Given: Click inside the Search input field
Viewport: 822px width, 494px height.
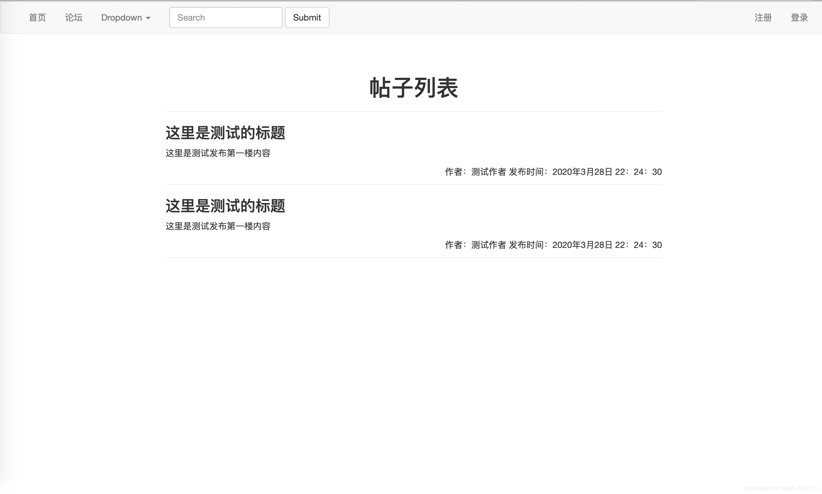Looking at the screenshot, I should [226, 17].
